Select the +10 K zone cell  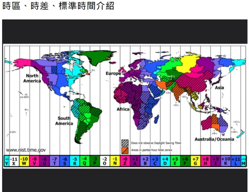226,161
